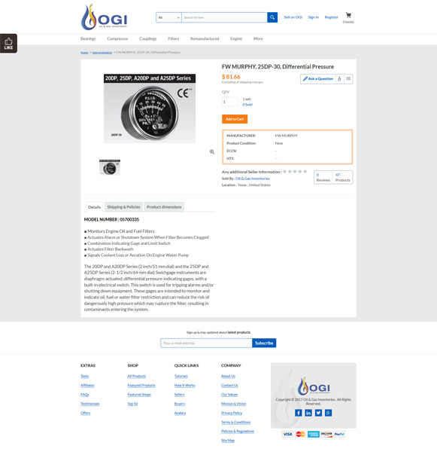Switch to Shipping & Policies tab
The width and height of the screenshot is (437, 455).
124,207
